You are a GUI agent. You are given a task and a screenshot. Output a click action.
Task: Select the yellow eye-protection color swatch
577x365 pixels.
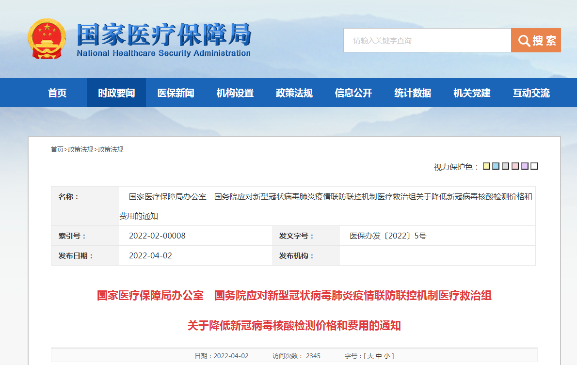click(x=486, y=166)
